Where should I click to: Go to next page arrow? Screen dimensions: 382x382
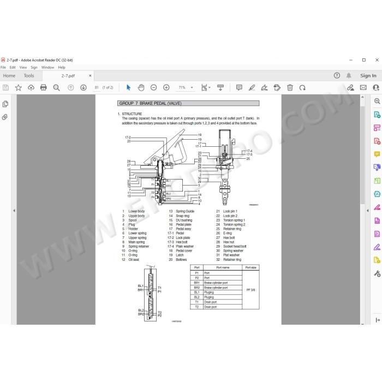(x=83, y=87)
